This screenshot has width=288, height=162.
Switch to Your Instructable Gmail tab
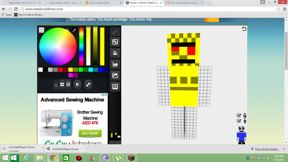tap(184, 3)
